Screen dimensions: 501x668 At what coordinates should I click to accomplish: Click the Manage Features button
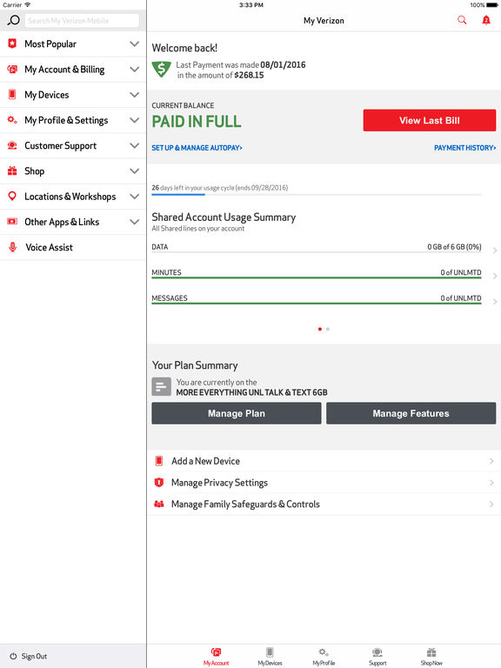[x=411, y=413]
